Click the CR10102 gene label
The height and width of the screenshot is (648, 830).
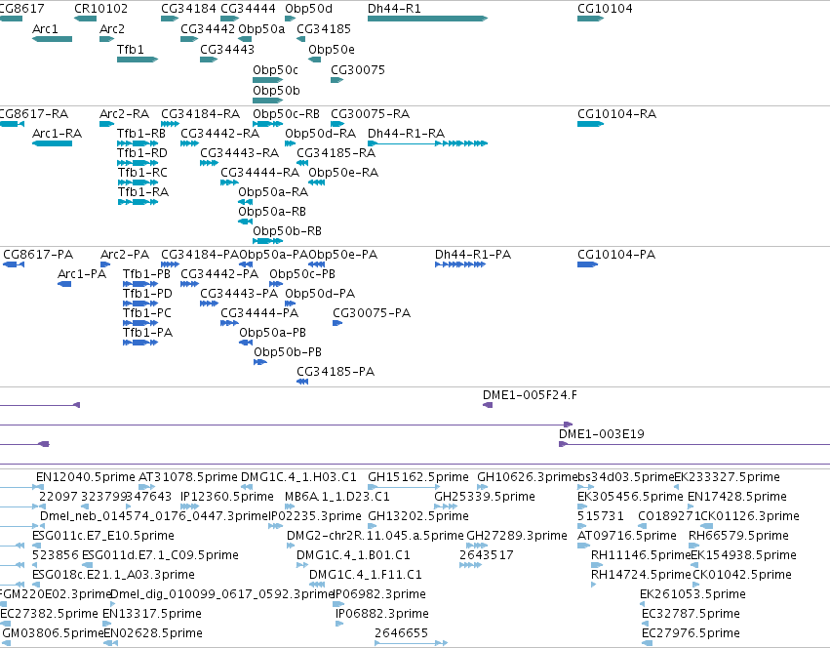[100, 9]
